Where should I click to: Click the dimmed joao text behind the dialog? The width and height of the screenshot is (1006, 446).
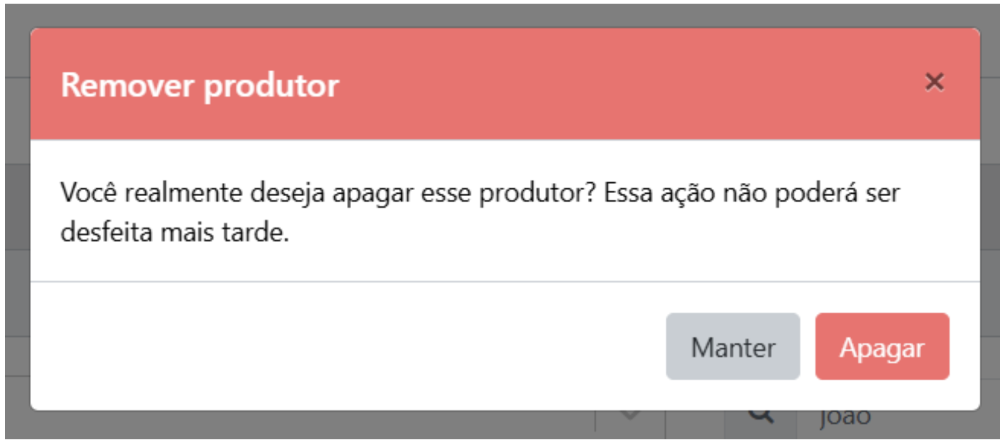(845, 418)
